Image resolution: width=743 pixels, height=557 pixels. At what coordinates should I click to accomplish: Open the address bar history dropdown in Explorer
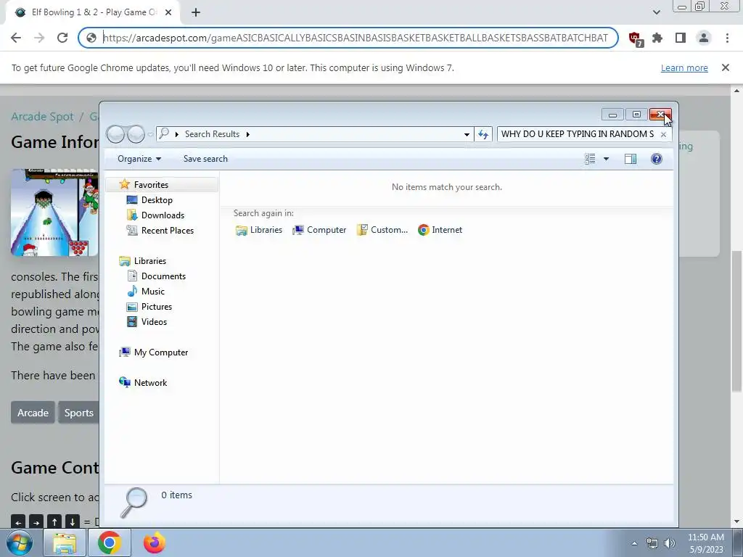click(467, 134)
